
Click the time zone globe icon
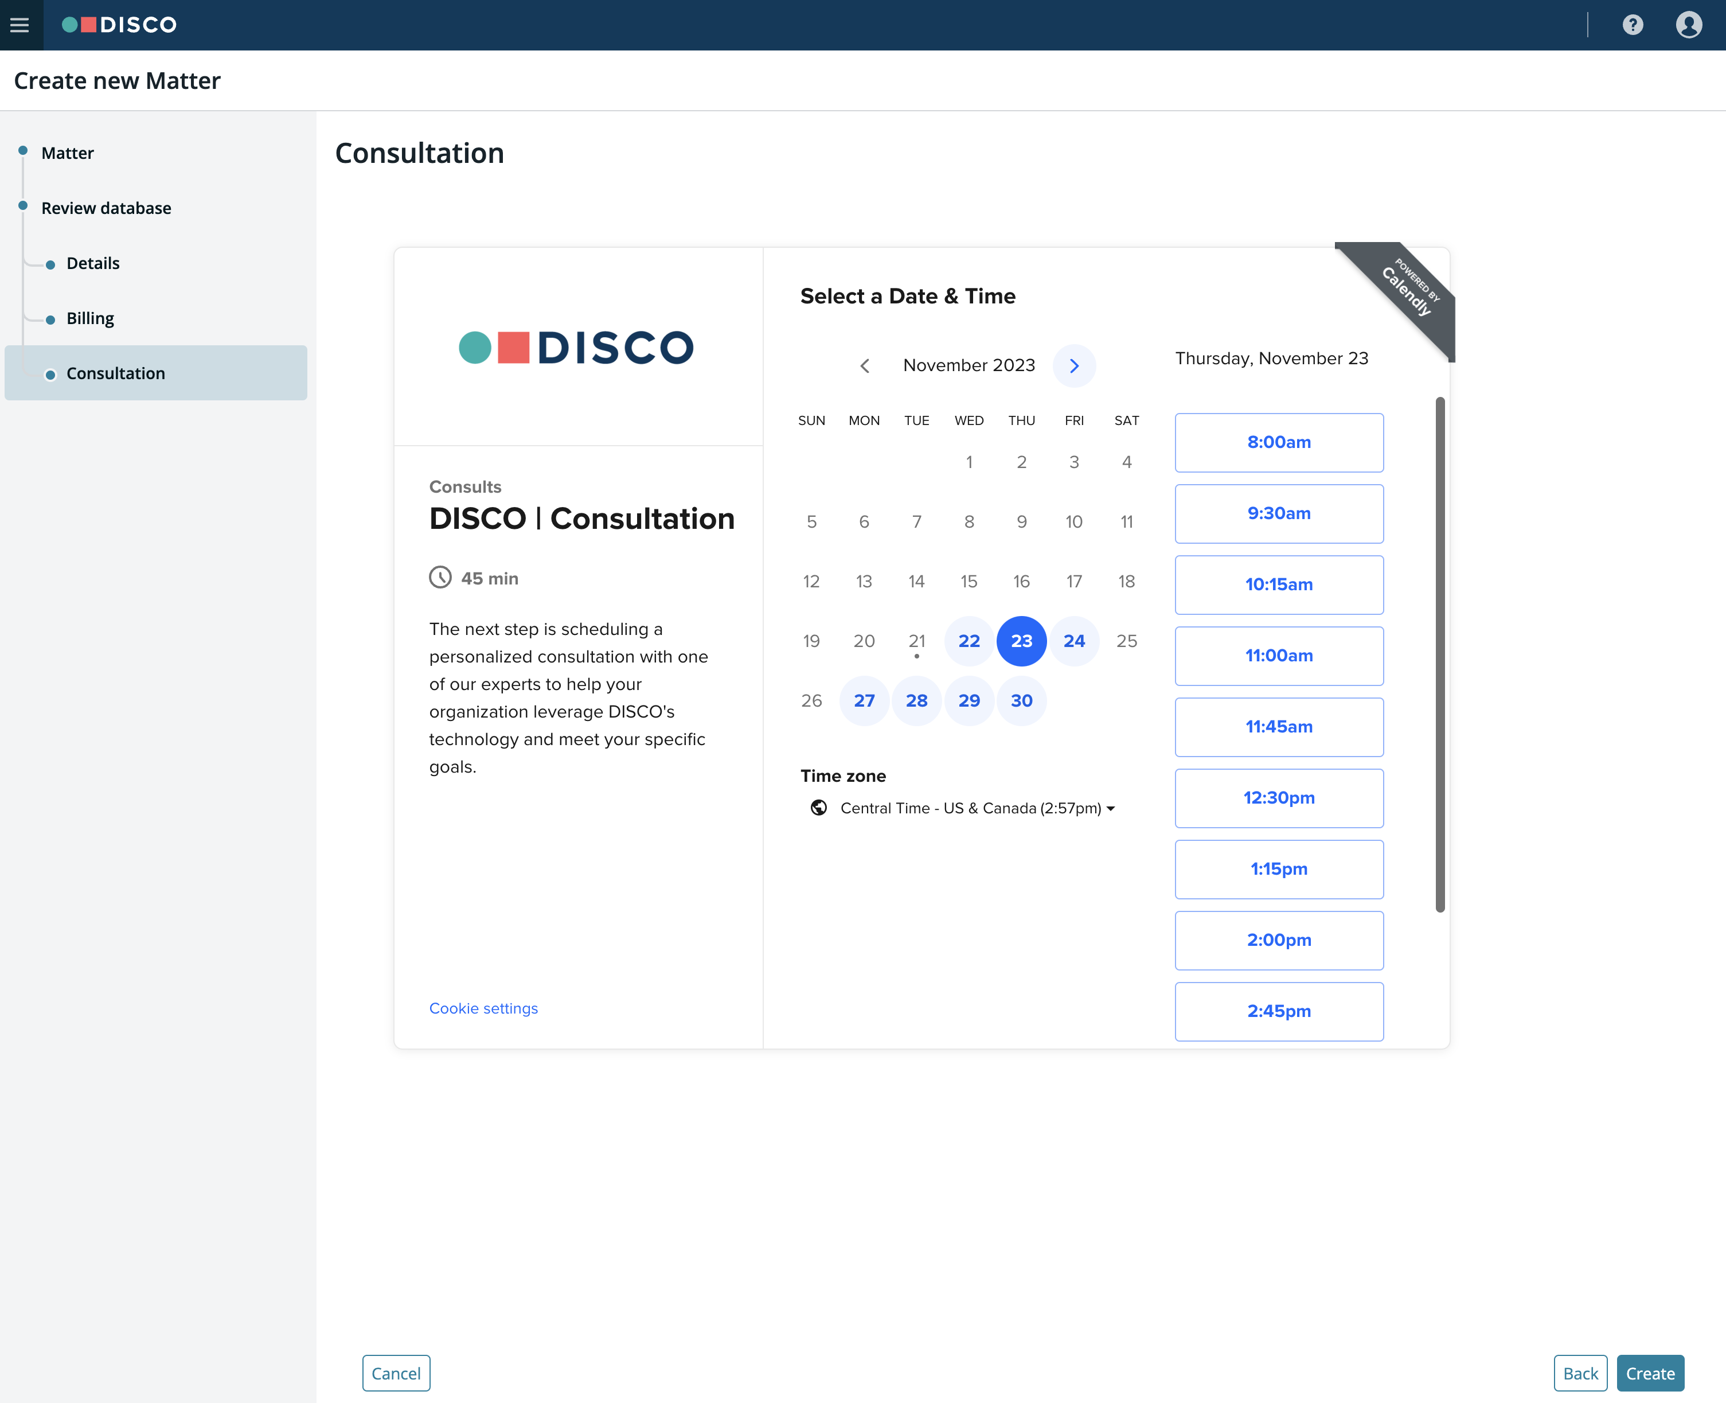click(x=818, y=808)
